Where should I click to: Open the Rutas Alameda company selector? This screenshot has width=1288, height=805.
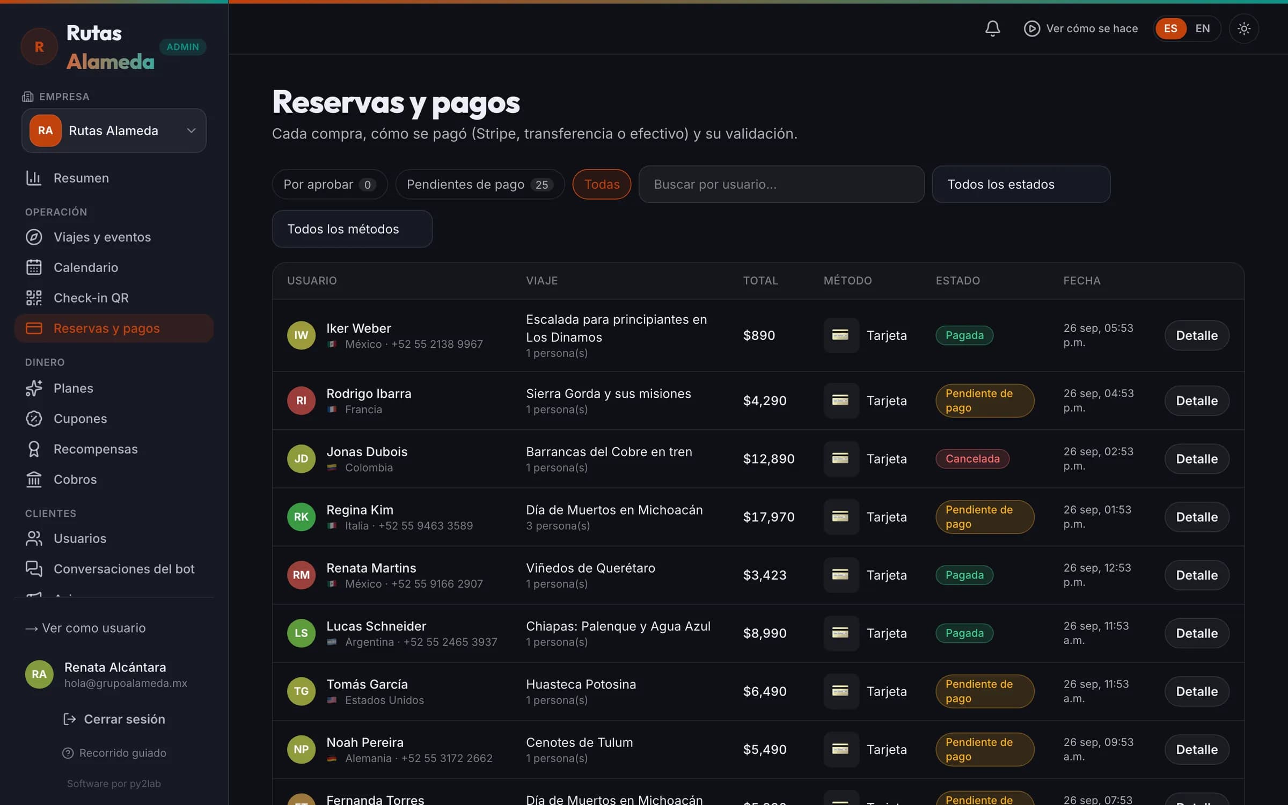(x=114, y=130)
